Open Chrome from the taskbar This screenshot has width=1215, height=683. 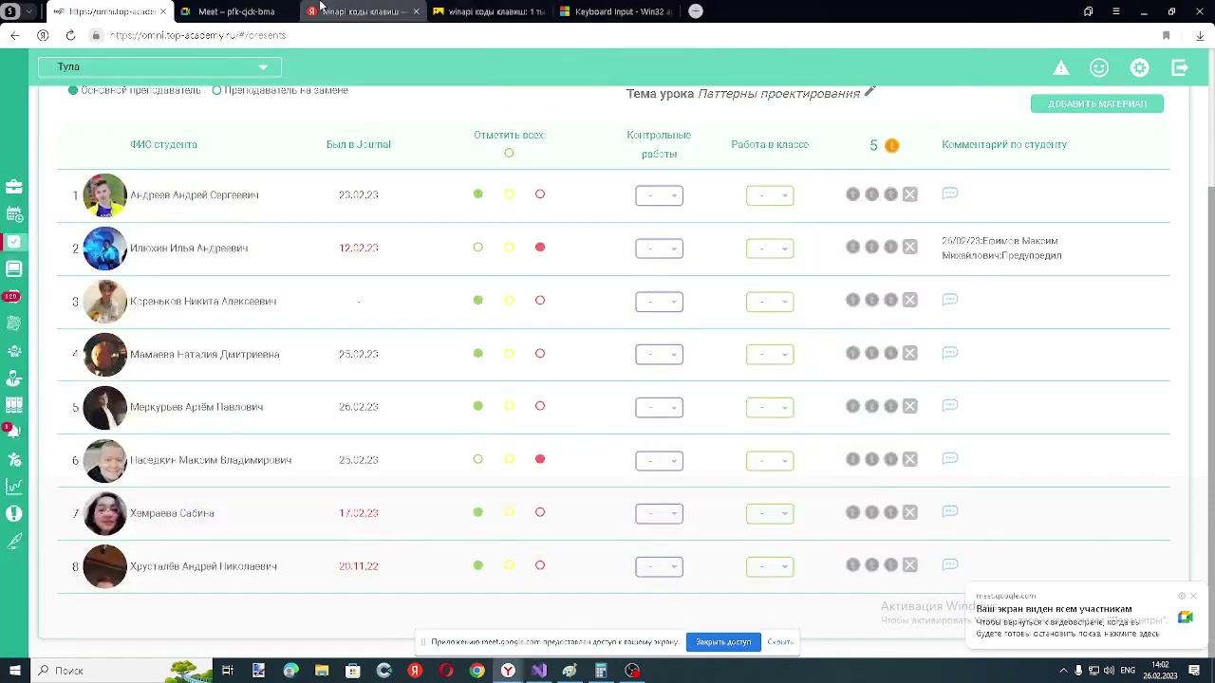pyautogui.click(x=477, y=671)
